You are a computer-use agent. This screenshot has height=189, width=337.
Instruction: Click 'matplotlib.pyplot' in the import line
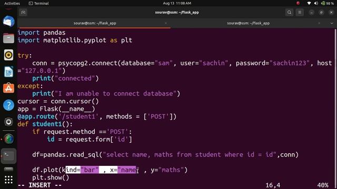coord(75,40)
